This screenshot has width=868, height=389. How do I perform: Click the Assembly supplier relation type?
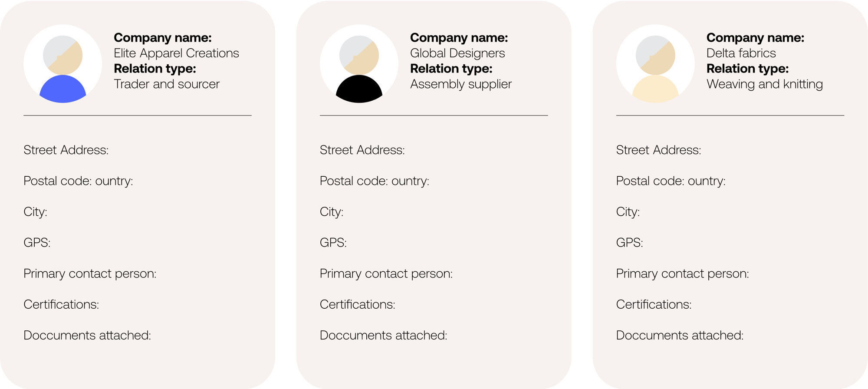pos(461,84)
